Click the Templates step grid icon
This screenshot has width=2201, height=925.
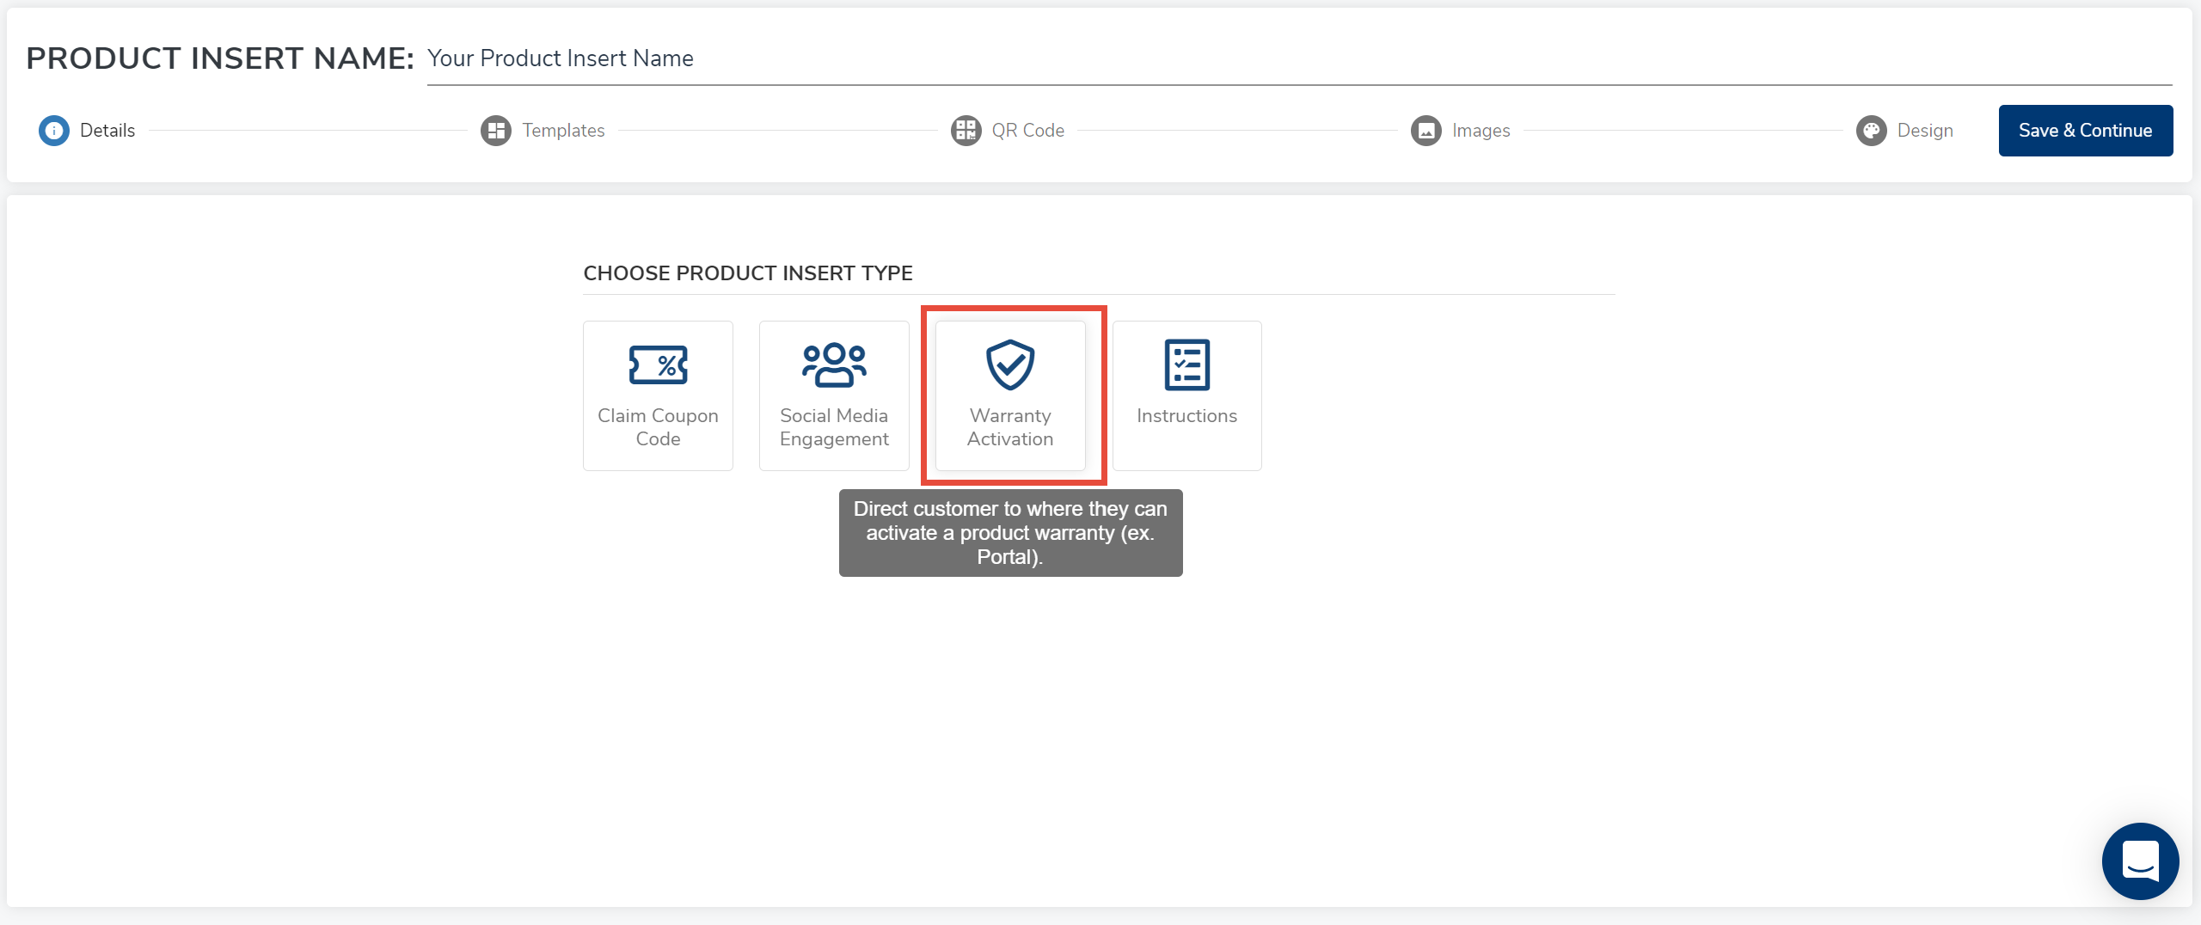point(495,131)
